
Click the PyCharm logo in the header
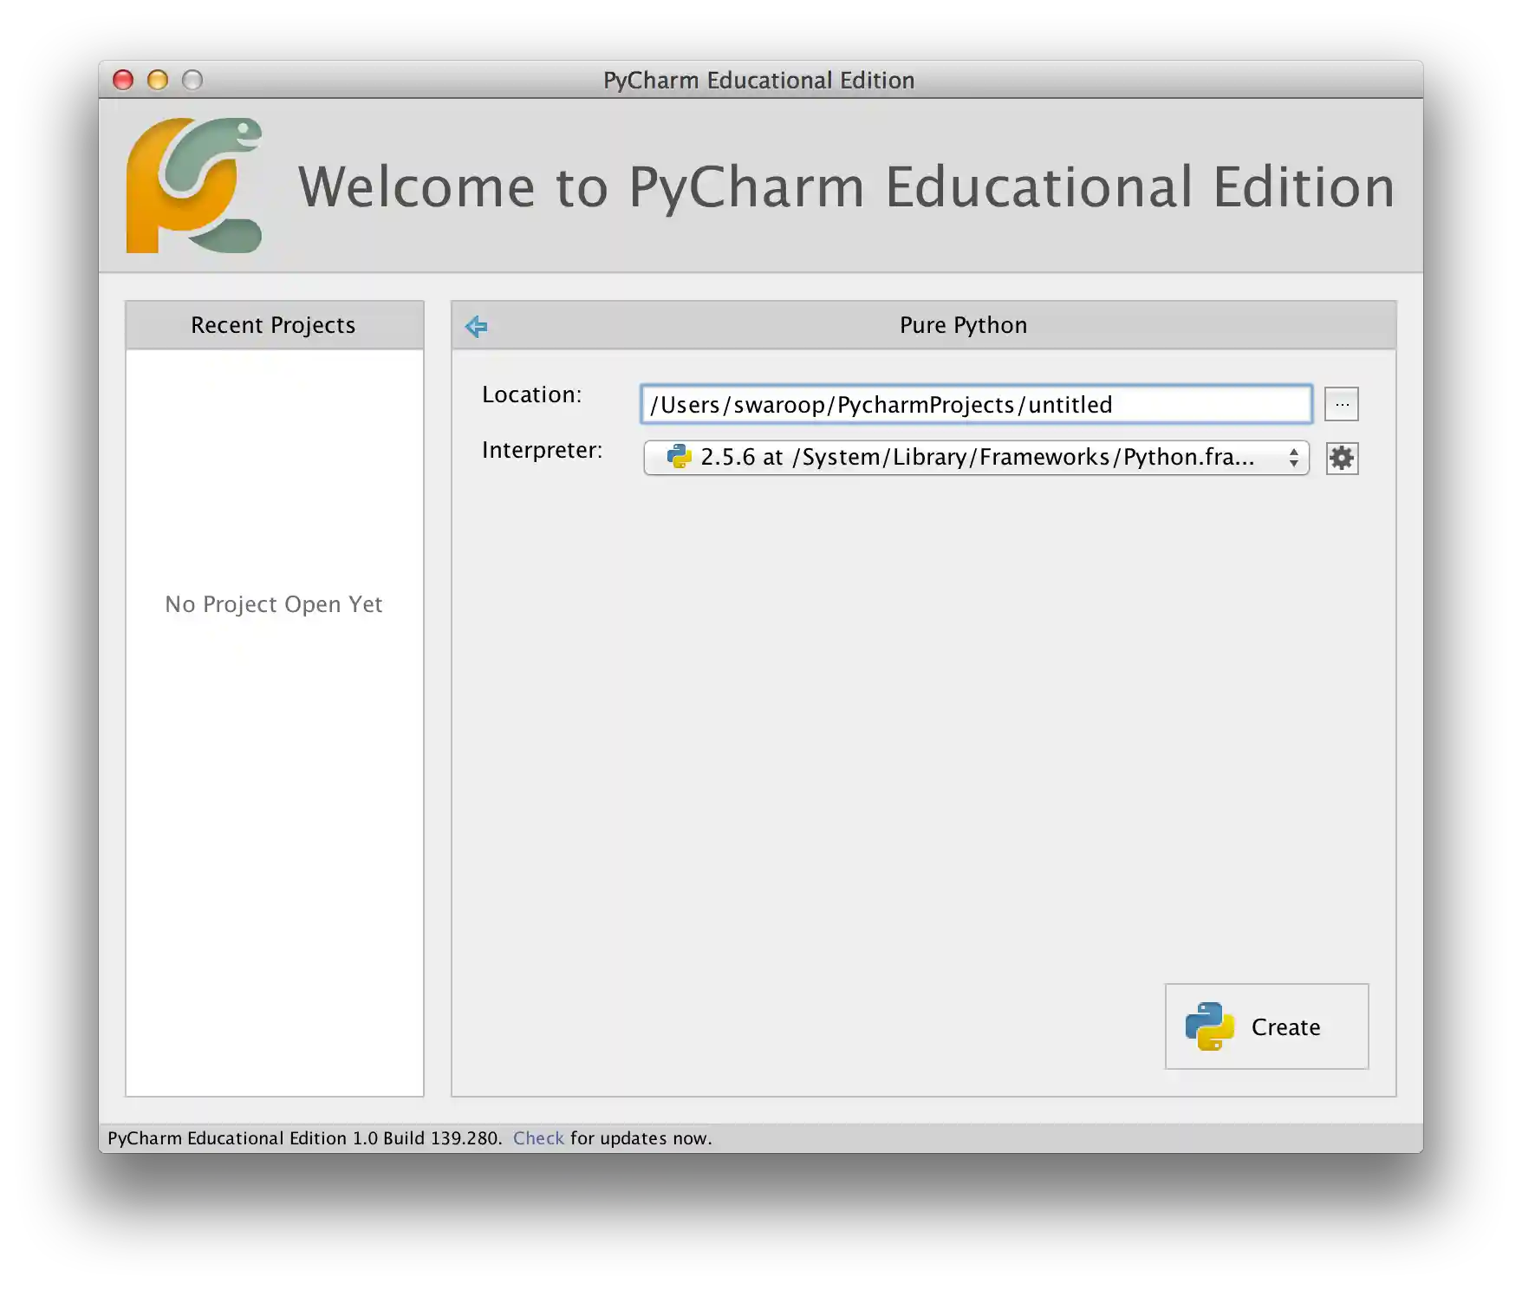click(x=195, y=186)
